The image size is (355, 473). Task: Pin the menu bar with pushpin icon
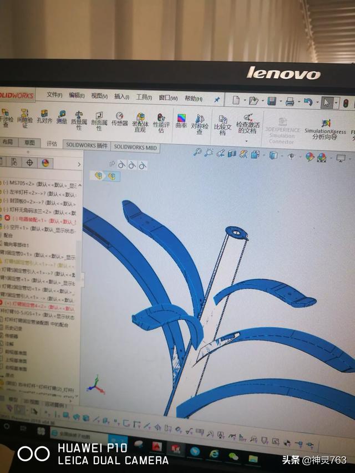tap(217, 100)
